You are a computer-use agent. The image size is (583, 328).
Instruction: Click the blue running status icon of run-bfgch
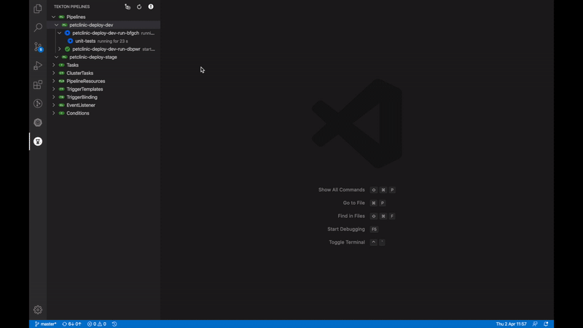pyautogui.click(x=67, y=33)
